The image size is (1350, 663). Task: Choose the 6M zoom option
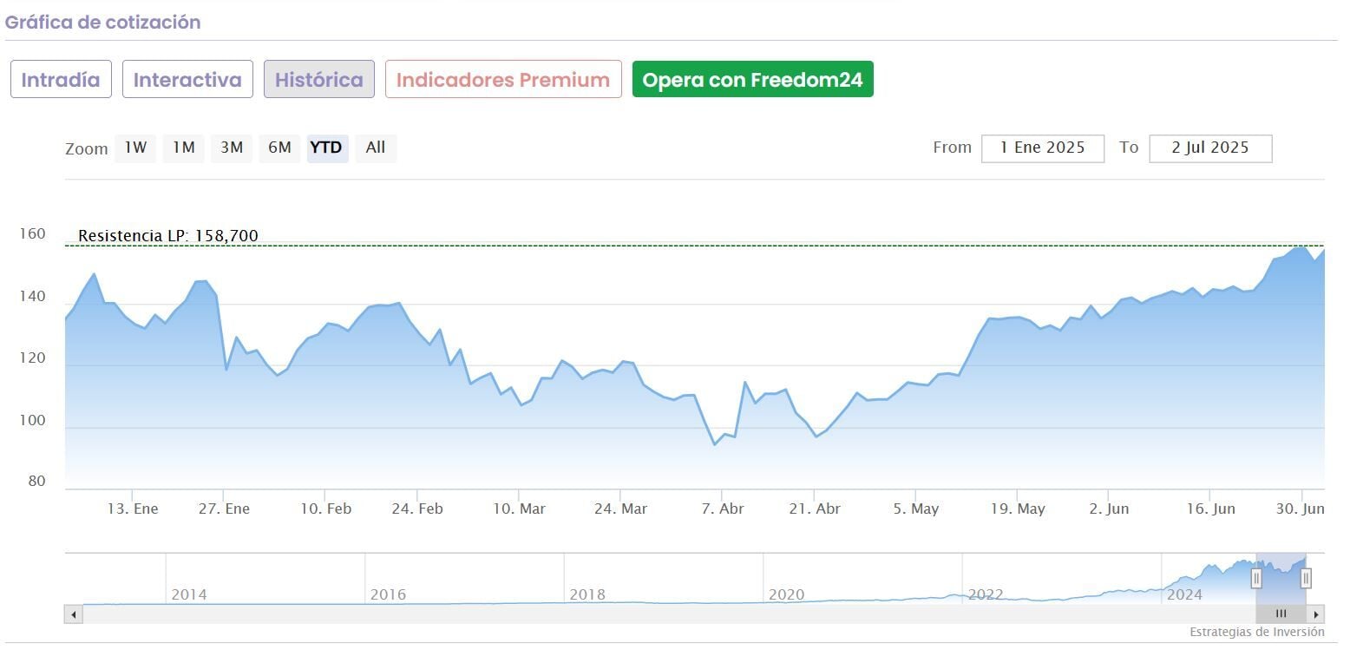279,148
